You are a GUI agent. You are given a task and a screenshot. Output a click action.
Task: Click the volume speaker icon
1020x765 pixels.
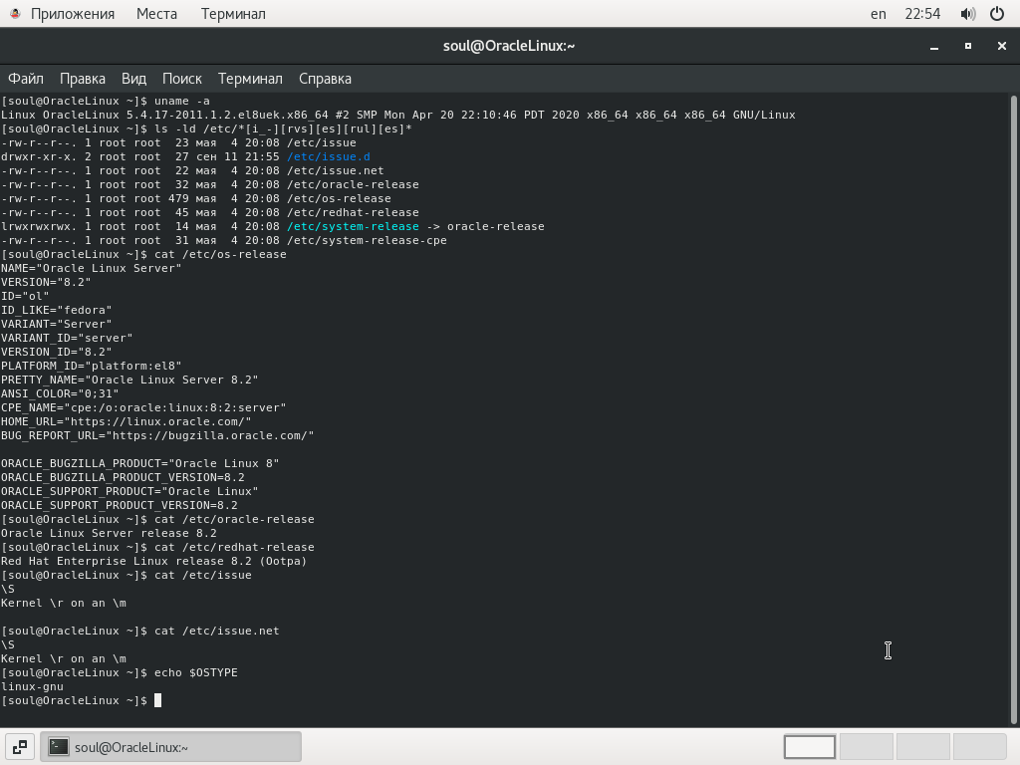point(968,14)
